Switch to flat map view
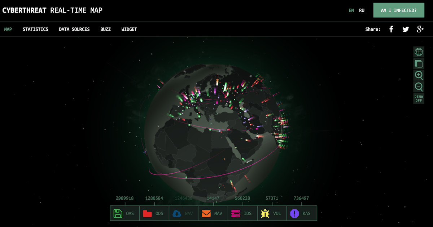Viewport: 433px width, 227px height. (x=419, y=63)
